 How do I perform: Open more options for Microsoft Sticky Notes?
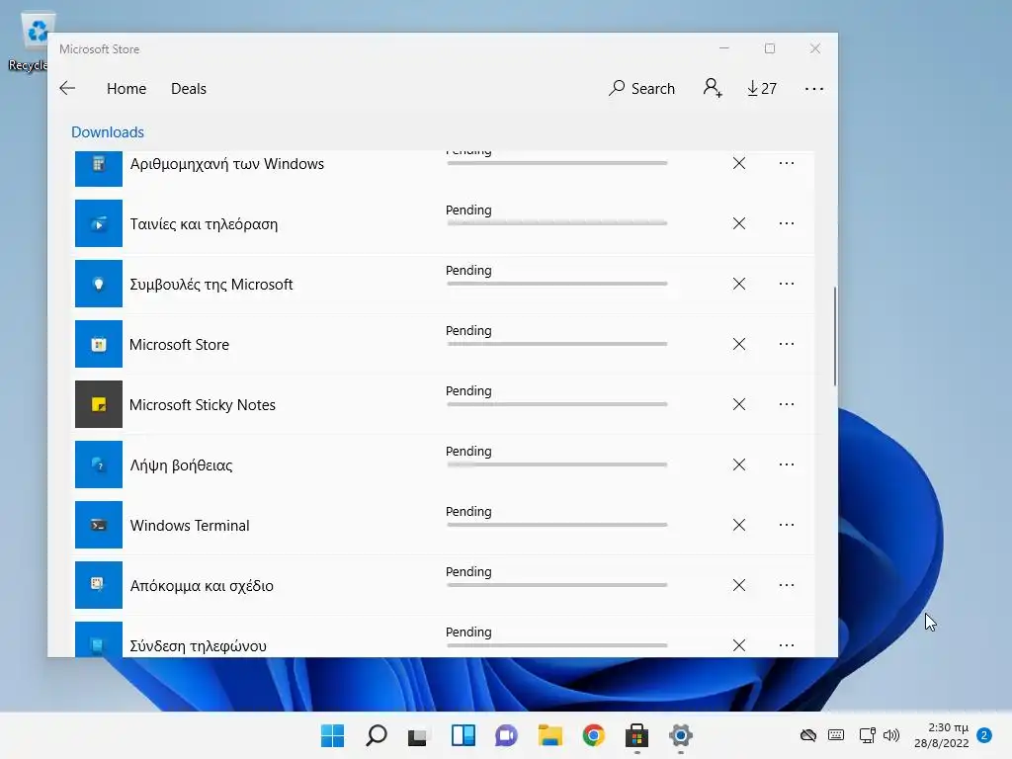tap(786, 404)
